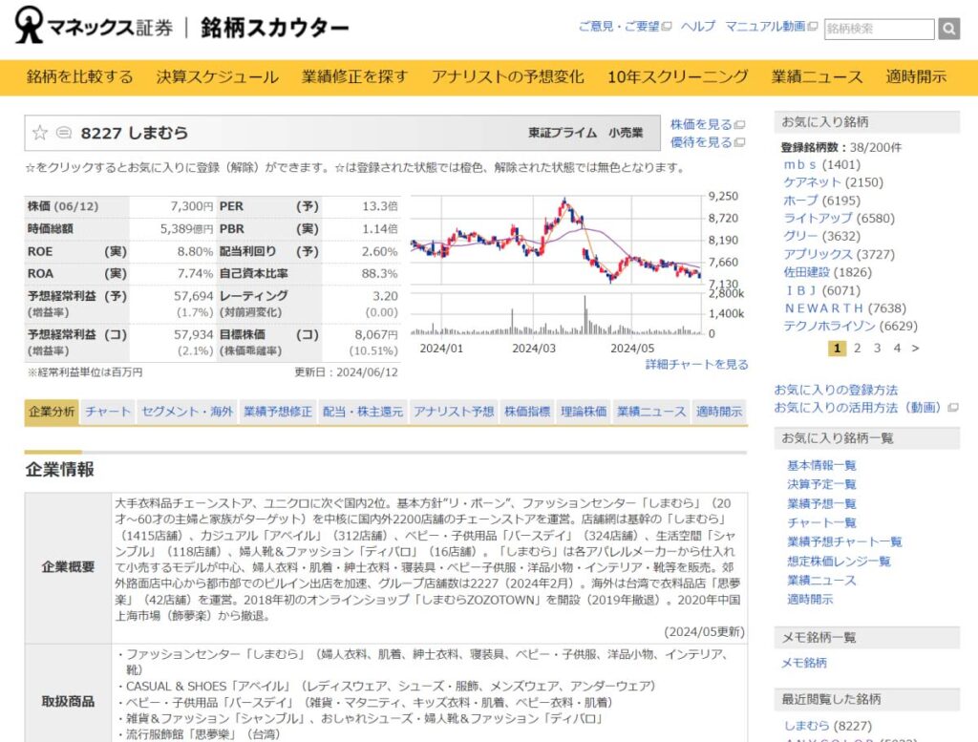
Task: Select the 企業分析 tab
Action: click(x=52, y=412)
